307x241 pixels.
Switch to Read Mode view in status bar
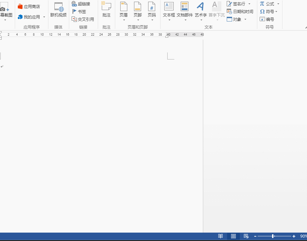pyautogui.click(x=221, y=236)
